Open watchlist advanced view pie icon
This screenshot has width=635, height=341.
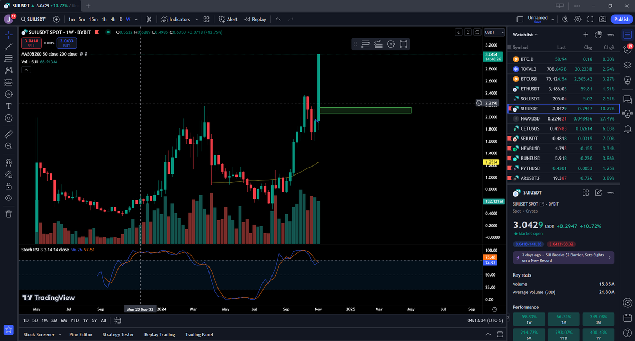pyautogui.click(x=598, y=34)
